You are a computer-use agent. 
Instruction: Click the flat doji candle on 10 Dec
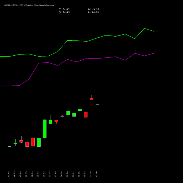click(x=97, y=105)
